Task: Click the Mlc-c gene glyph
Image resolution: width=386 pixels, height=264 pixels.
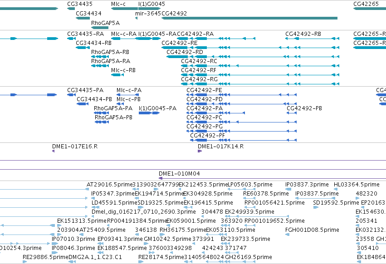Action: pyautogui.click(x=124, y=9)
